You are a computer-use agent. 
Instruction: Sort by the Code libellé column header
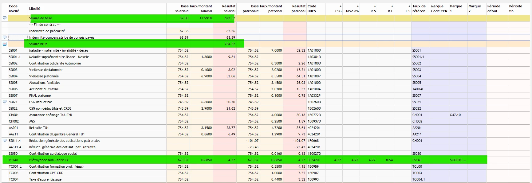(14, 9)
